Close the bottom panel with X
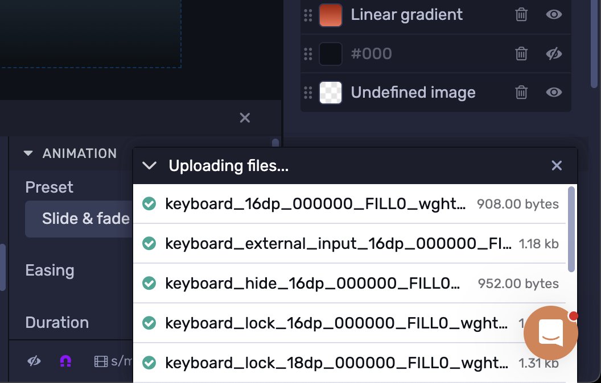Viewport: 601px width, 383px height. 245,118
